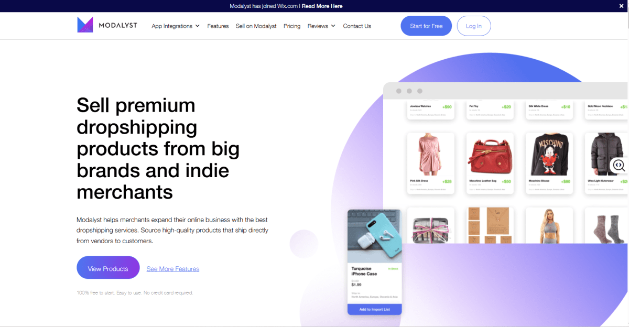629x327 pixels.
Task: Click the code viewer icon beside the Outerwear card
Action: click(619, 165)
